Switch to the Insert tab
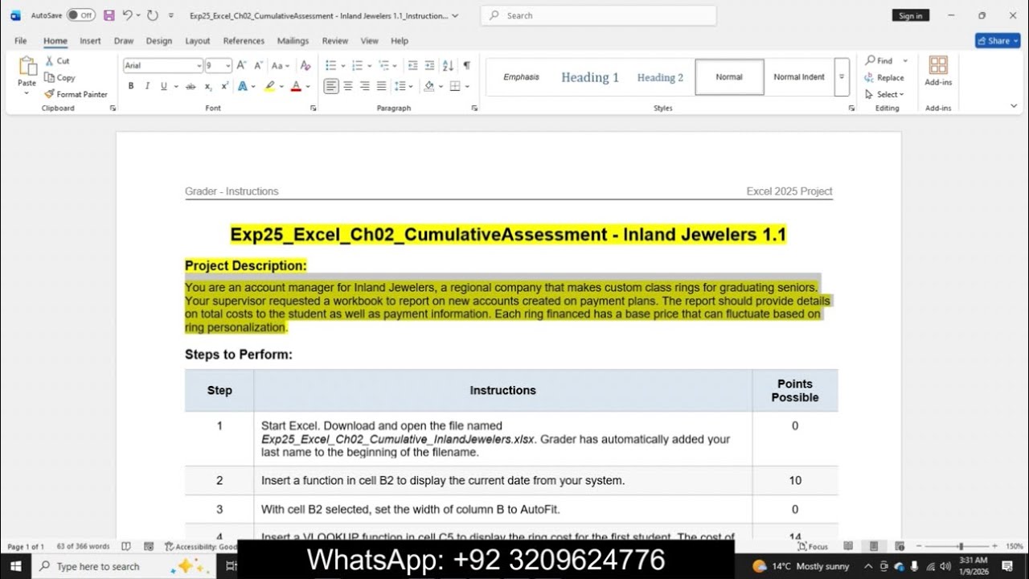 [x=90, y=41]
